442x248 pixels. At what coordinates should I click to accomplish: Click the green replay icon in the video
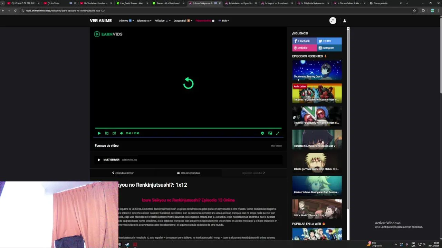click(x=188, y=83)
